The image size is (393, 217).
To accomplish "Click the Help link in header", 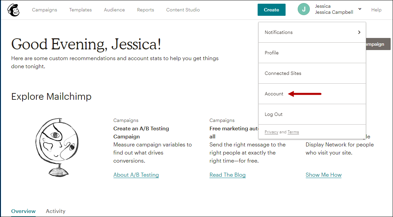I will coord(376,10).
